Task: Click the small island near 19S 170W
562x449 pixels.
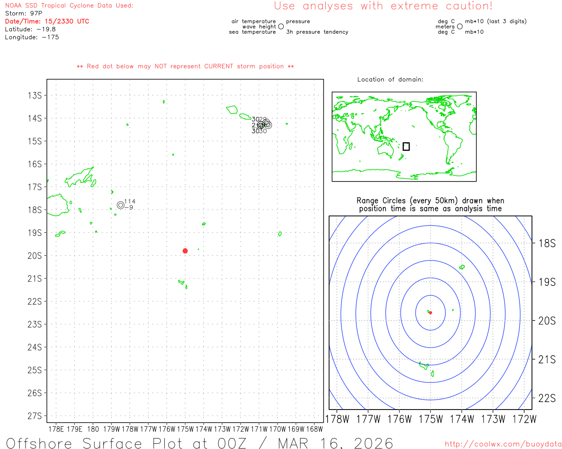Action: tap(280, 234)
